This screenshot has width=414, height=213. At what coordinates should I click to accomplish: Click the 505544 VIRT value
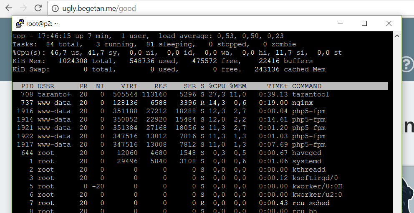125,94
